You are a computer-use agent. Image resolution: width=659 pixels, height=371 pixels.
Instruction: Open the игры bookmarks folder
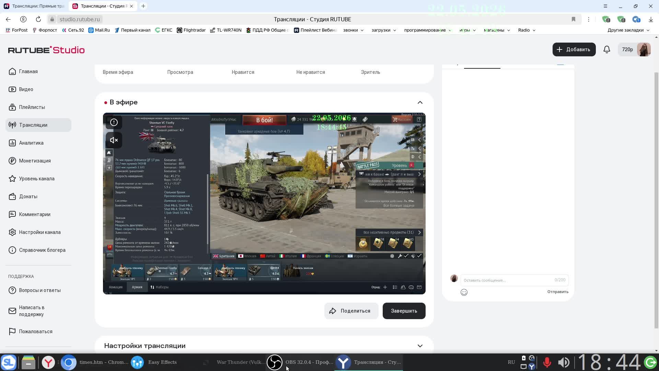(x=467, y=30)
